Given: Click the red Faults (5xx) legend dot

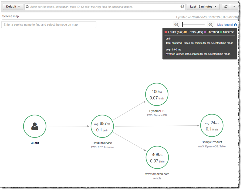Looking at the screenshot, I should click(x=166, y=32).
